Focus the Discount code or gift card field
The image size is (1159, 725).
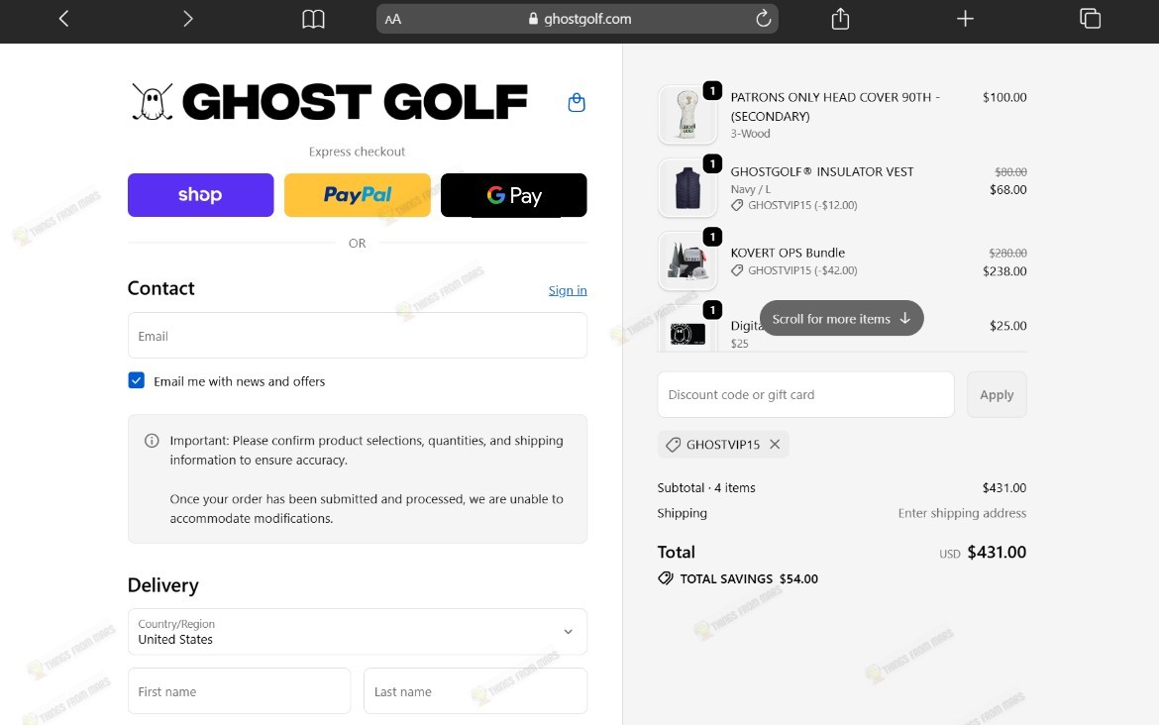click(805, 394)
